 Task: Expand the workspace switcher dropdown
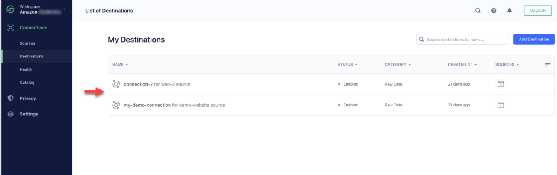pos(65,9)
